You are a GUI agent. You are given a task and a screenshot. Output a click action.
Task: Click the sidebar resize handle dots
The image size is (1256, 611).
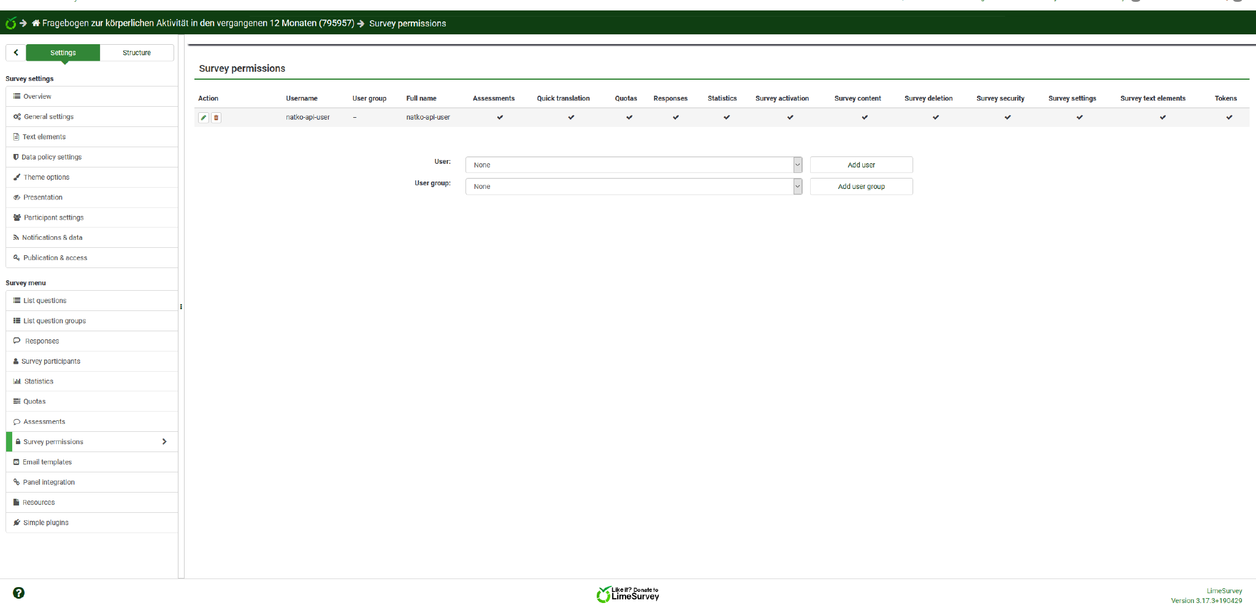(181, 307)
